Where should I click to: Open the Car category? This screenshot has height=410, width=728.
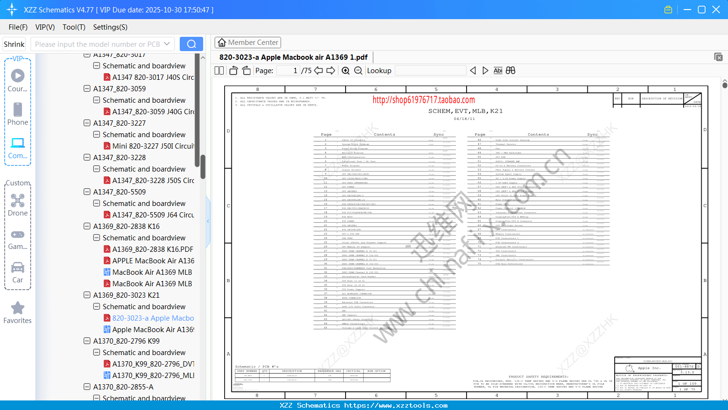pyautogui.click(x=18, y=272)
